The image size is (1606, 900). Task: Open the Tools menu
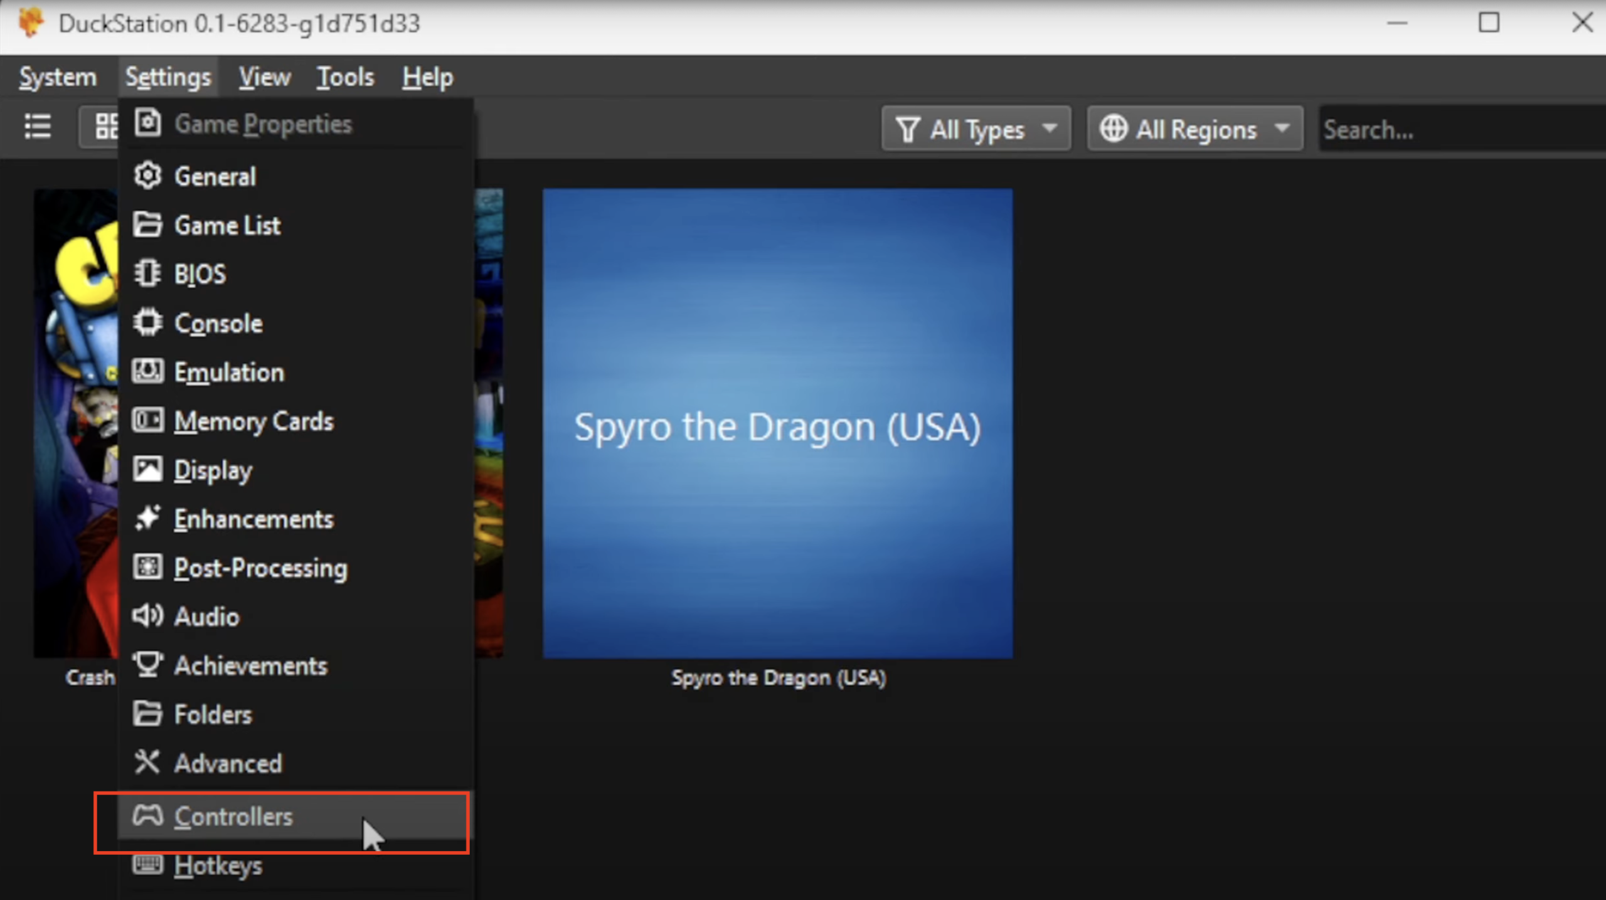point(345,77)
